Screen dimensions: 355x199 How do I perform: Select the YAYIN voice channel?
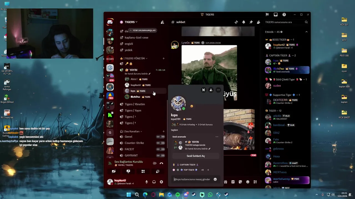[x=142, y=70]
